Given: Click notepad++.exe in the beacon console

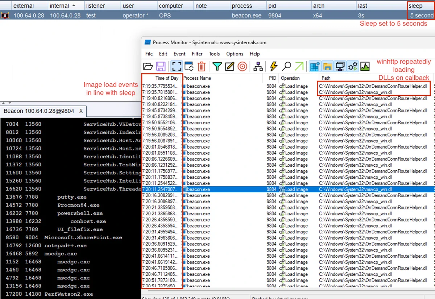Looking at the screenshot, I should click(65, 245).
